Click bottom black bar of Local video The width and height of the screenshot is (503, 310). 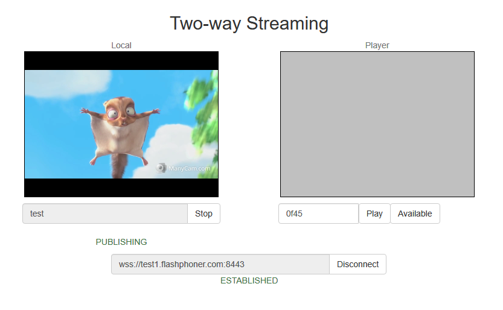(x=121, y=188)
